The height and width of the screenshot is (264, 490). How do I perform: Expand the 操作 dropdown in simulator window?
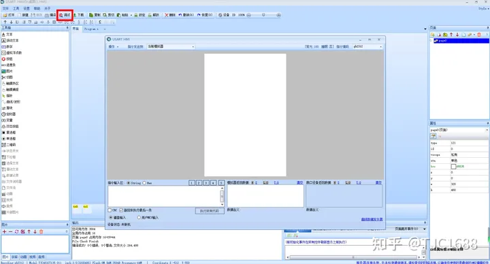tap(113, 46)
